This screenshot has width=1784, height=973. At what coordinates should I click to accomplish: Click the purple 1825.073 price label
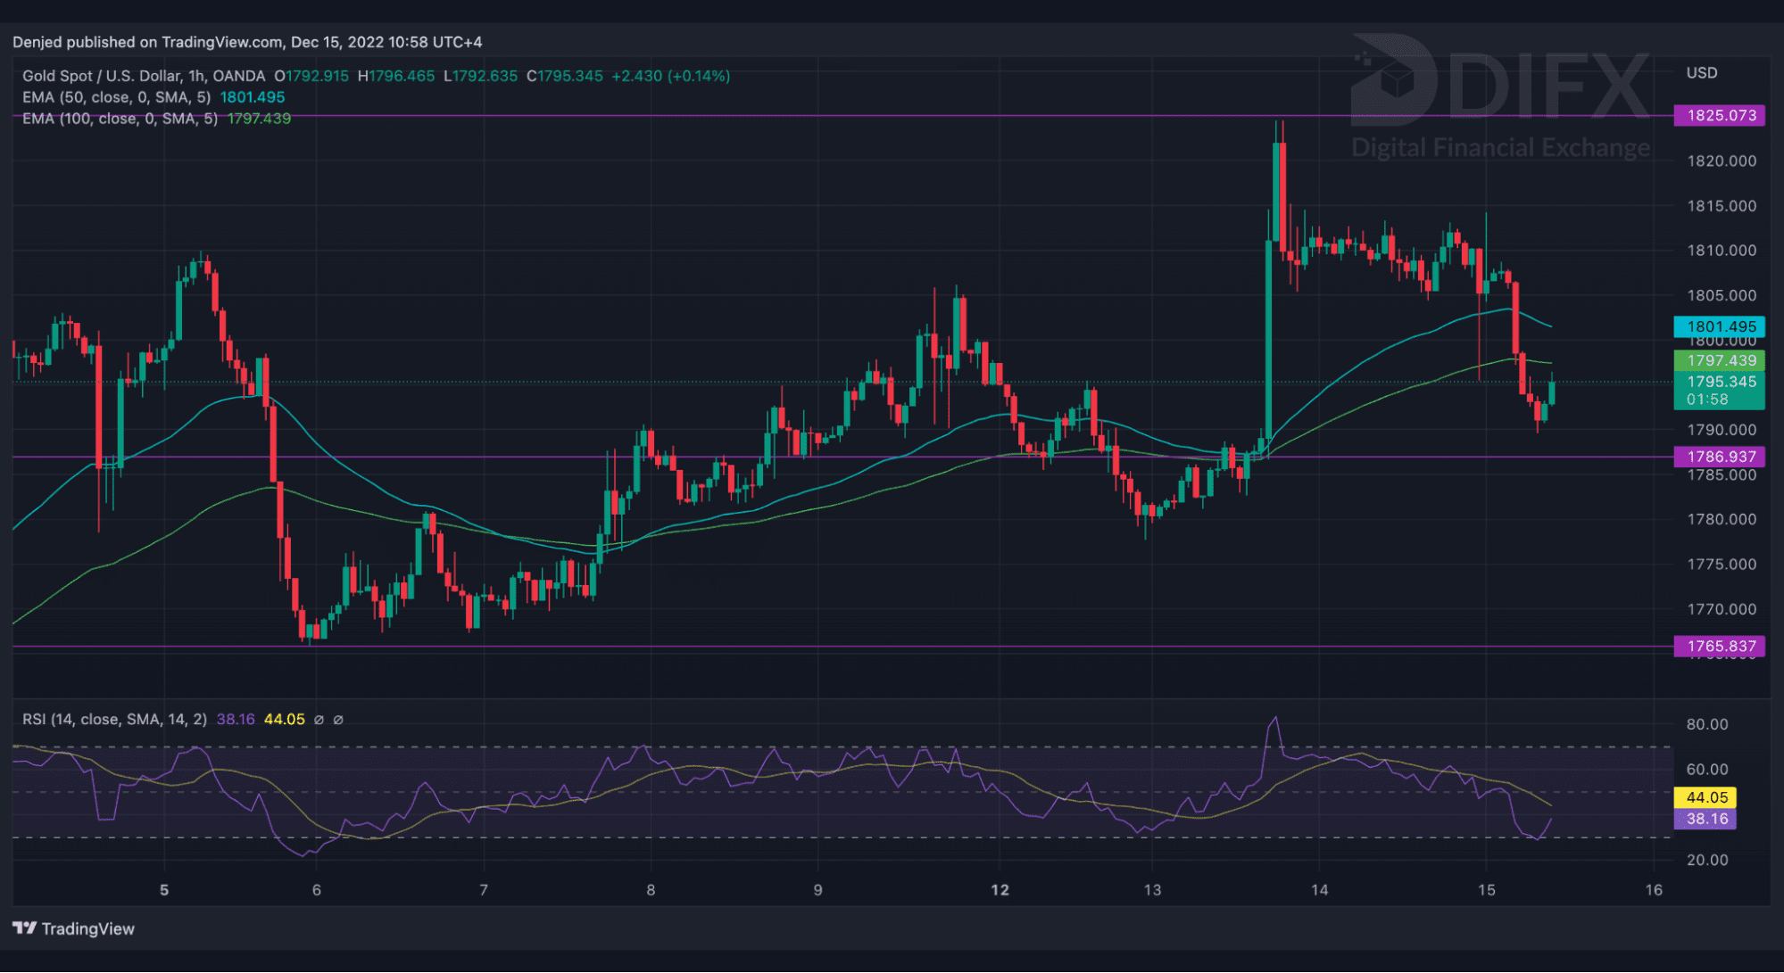1720,115
